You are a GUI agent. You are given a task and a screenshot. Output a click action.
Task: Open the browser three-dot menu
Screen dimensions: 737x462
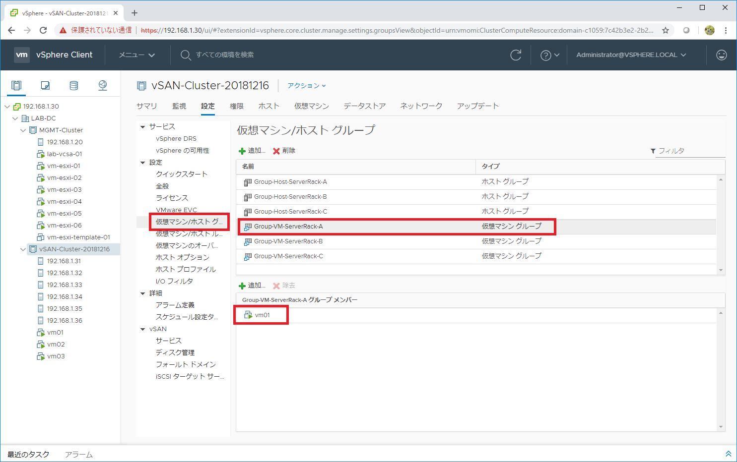[x=726, y=30]
